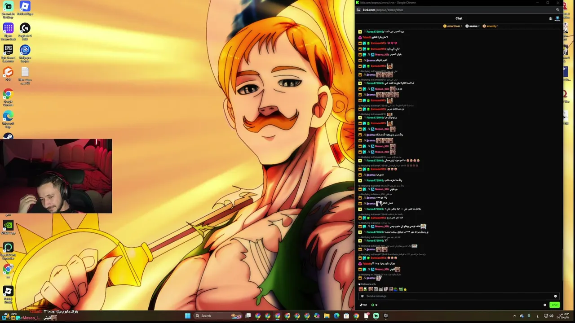Screen dimensions: 575x323
Task: Select the NVIDIA App desktop icon
Action: click(x=8, y=227)
